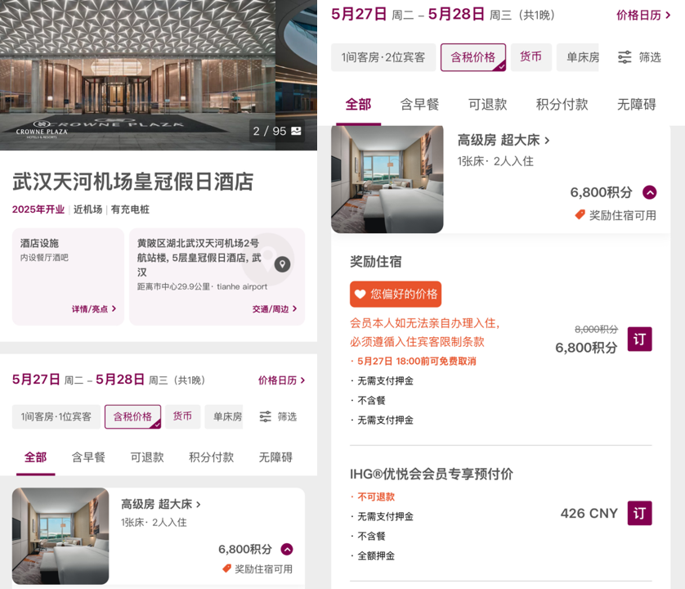Open 价格日历 link in the left panel

pyautogui.click(x=281, y=380)
